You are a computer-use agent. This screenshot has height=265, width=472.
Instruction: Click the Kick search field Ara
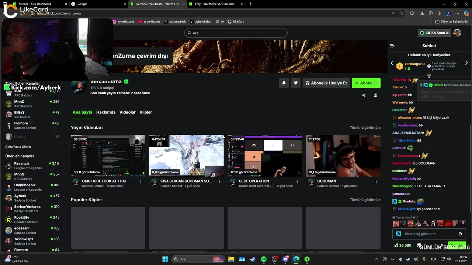(x=236, y=33)
